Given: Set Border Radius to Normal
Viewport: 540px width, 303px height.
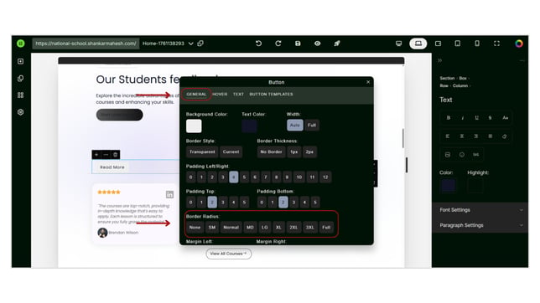Looking at the screenshot, I should coord(231,228).
